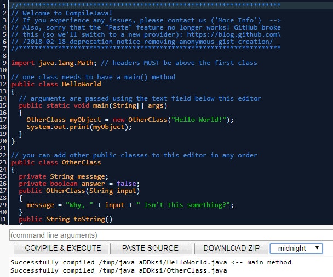Focus the command line arguments field
The width and height of the screenshot is (333, 277).
tap(171, 235)
